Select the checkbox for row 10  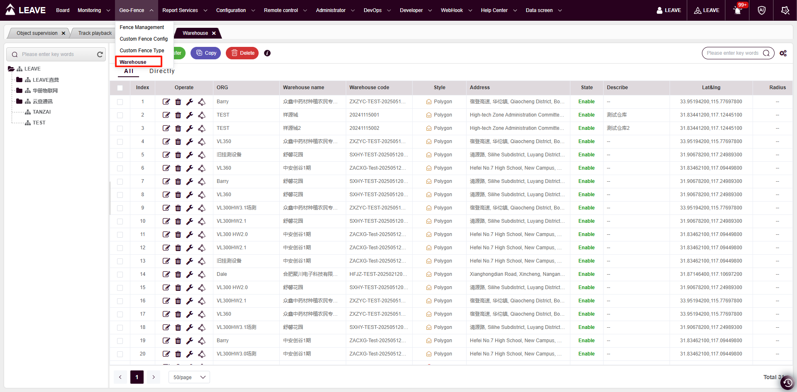tap(120, 221)
